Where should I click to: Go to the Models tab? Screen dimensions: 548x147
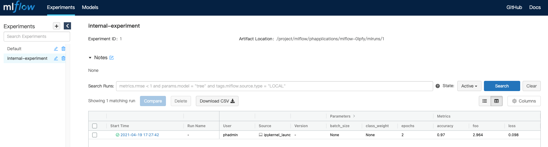[x=90, y=7]
